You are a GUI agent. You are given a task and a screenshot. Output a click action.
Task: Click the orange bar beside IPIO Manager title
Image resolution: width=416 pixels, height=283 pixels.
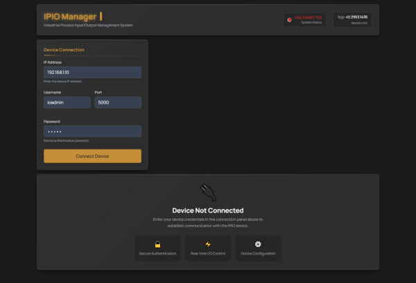point(101,16)
